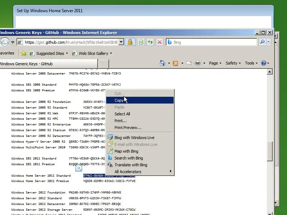Open a new blank tab

(103, 64)
